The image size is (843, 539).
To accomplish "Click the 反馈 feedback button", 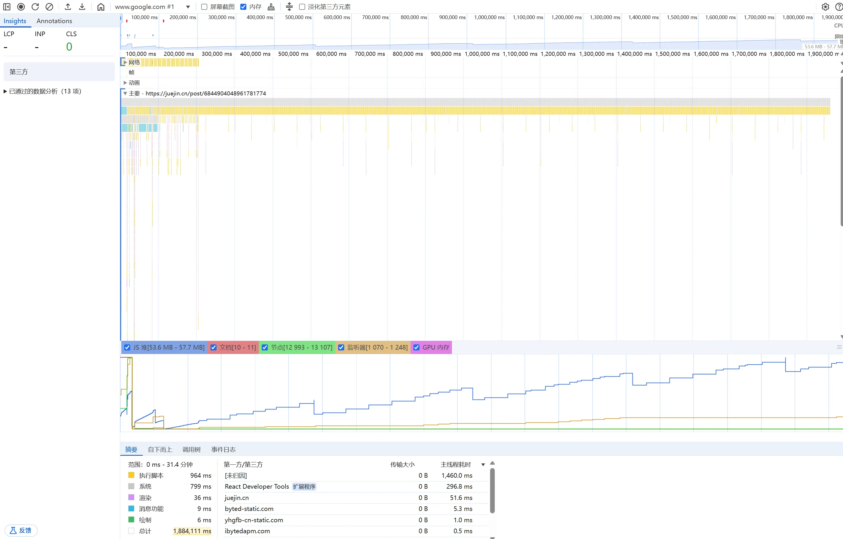I will pyautogui.click(x=21, y=530).
